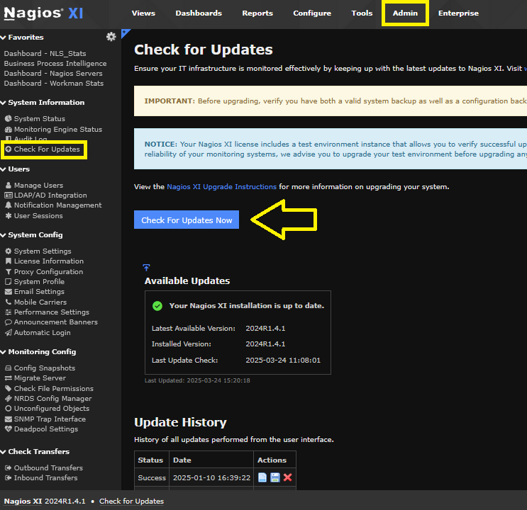This screenshot has width=527, height=510.
Task: Click the Check File Permissions tag icon
Action: (x=9, y=388)
